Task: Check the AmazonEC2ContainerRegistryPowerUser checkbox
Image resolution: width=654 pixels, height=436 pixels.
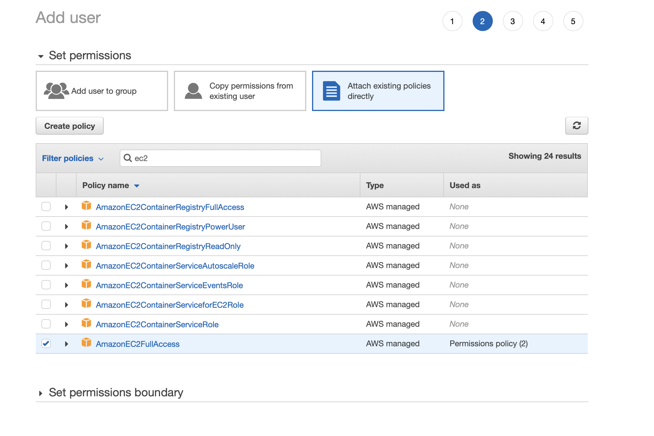Action: point(46,226)
